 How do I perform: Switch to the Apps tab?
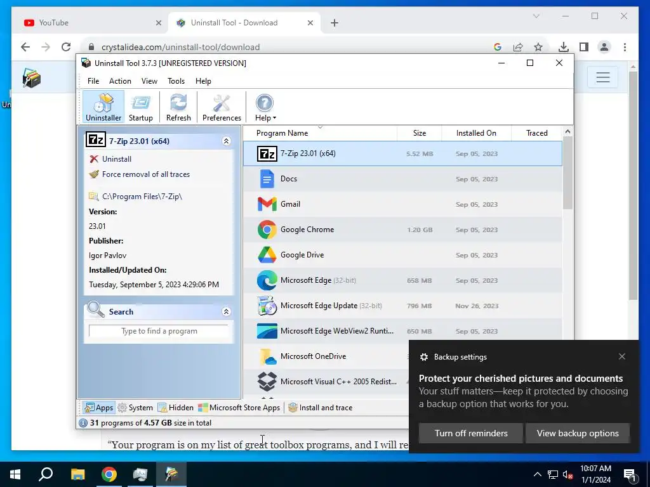click(x=98, y=408)
